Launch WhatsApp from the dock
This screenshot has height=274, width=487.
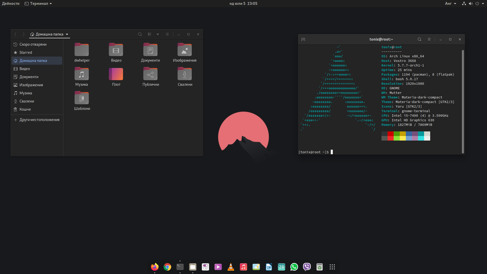click(294, 267)
